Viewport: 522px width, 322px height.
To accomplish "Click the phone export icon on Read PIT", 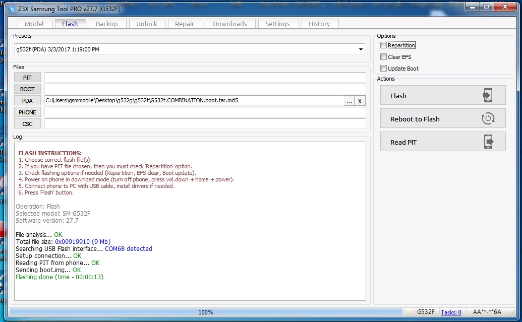I will tap(488, 142).
